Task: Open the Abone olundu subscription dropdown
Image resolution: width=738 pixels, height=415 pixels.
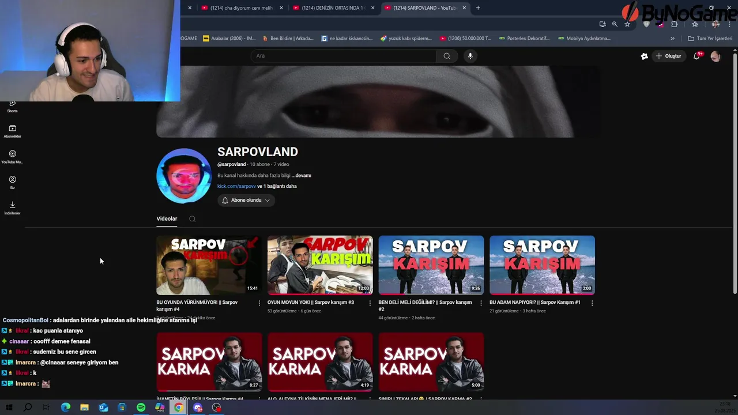Action: [246, 200]
